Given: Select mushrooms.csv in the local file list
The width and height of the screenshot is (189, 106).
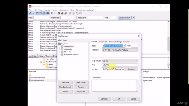Looking at the screenshot, I should point(38,80).
